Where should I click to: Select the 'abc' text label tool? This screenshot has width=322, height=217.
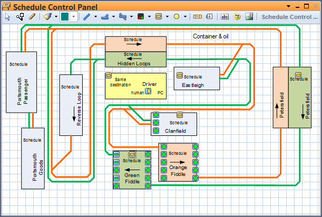coord(225,16)
